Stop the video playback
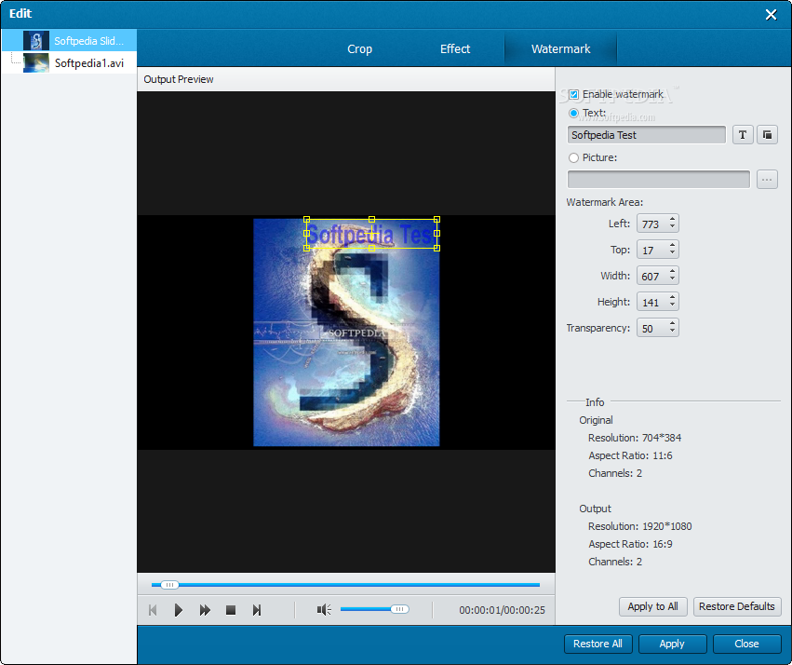The height and width of the screenshot is (665, 792). point(231,610)
